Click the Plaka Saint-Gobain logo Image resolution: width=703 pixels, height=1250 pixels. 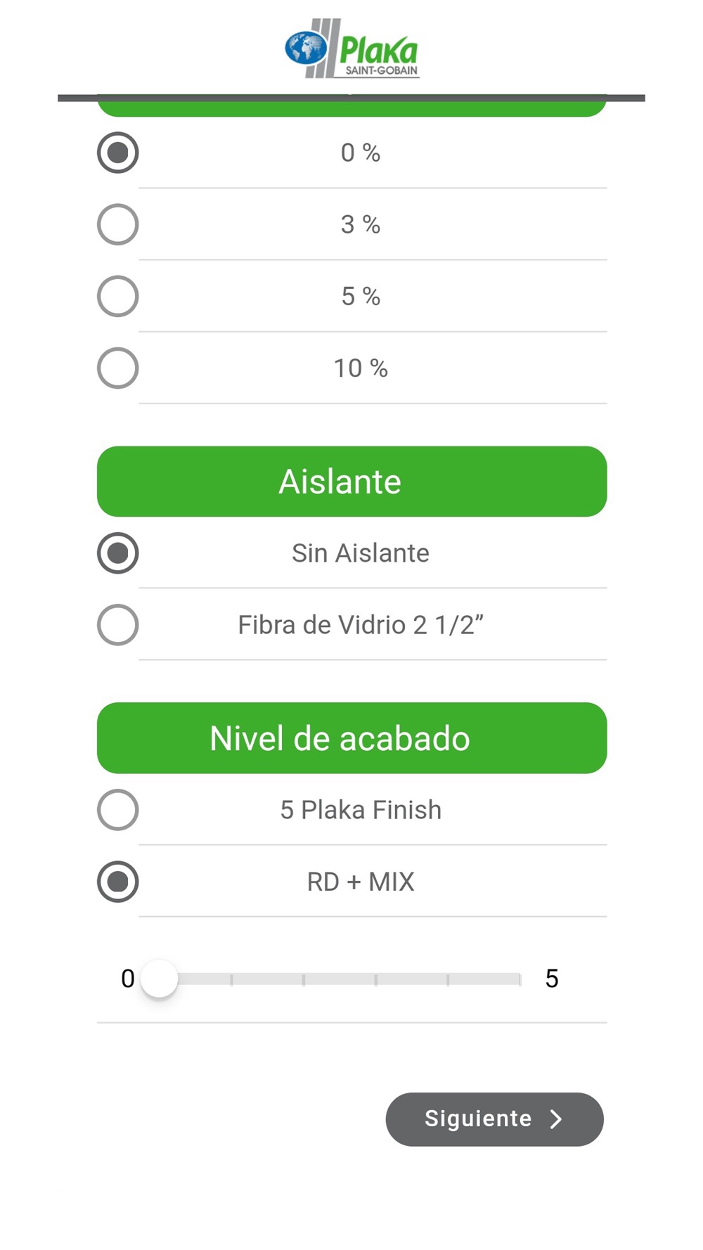[351, 49]
